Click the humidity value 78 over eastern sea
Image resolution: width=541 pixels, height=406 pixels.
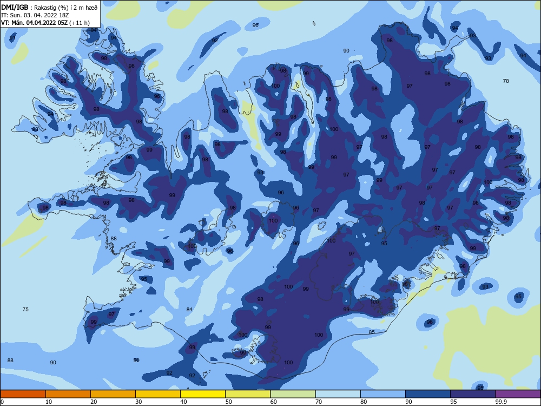tap(506, 81)
